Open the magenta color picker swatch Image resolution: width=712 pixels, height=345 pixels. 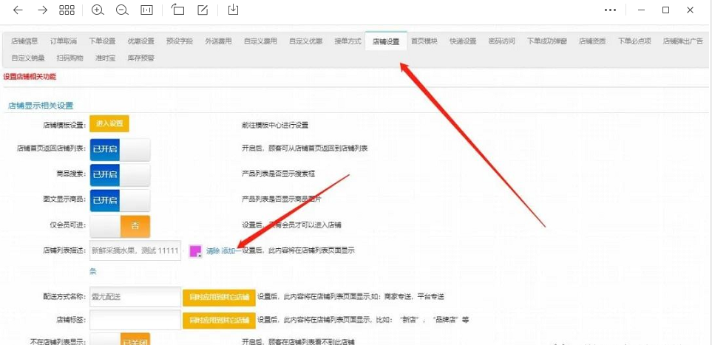[195, 251]
